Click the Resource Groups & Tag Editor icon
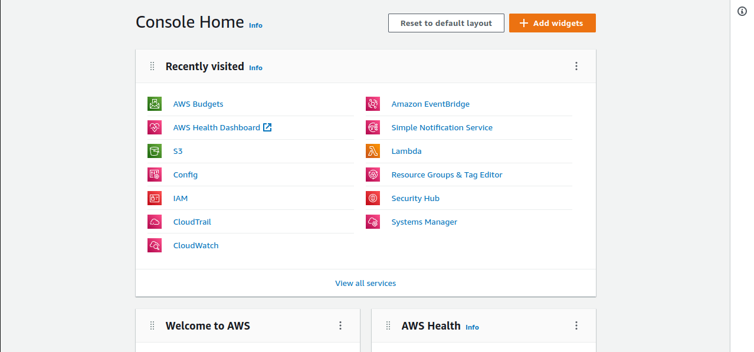 coord(373,175)
